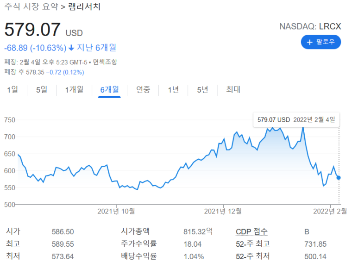Switch to the 5년 chart tab
This screenshot has width=358, height=262.
202,90
